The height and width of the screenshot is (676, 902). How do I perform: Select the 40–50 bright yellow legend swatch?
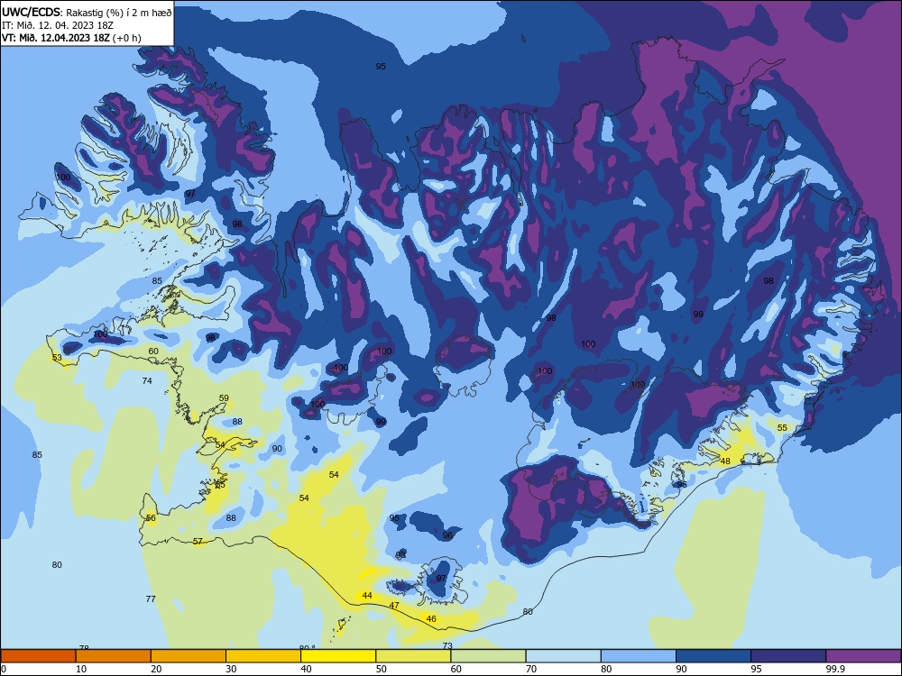click(x=338, y=656)
